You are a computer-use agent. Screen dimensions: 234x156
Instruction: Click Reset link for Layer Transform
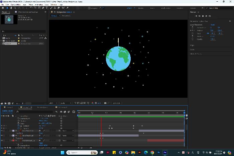(x=213, y=25)
